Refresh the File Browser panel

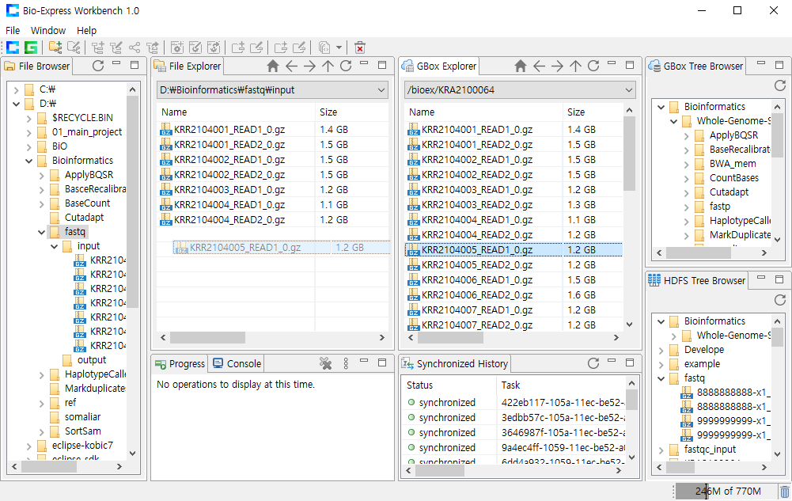[x=98, y=66]
